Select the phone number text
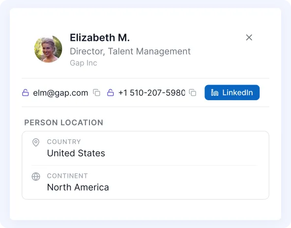291x228 pixels. pos(152,93)
